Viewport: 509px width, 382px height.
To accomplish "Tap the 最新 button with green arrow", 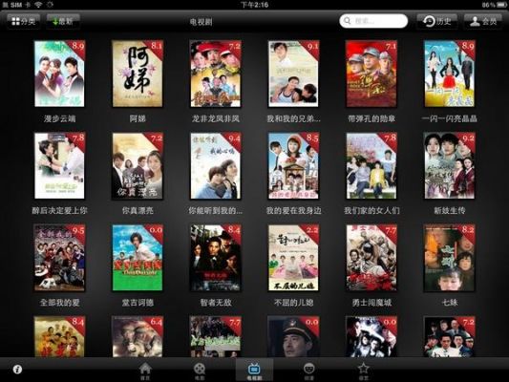I will [63, 21].
